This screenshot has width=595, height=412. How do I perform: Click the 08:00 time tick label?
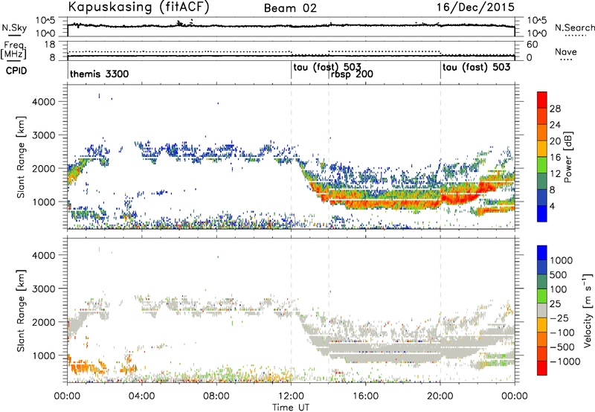click(x=216, y=396)
